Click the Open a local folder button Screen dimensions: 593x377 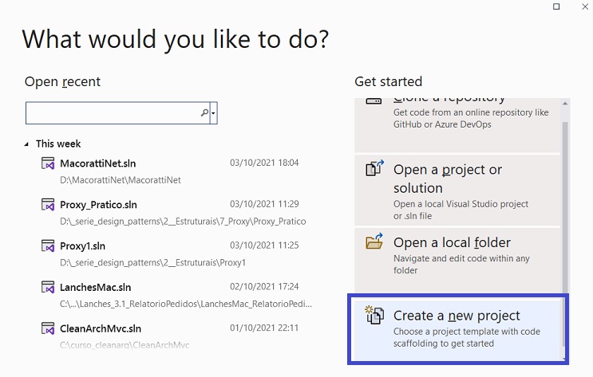[457, 259]
